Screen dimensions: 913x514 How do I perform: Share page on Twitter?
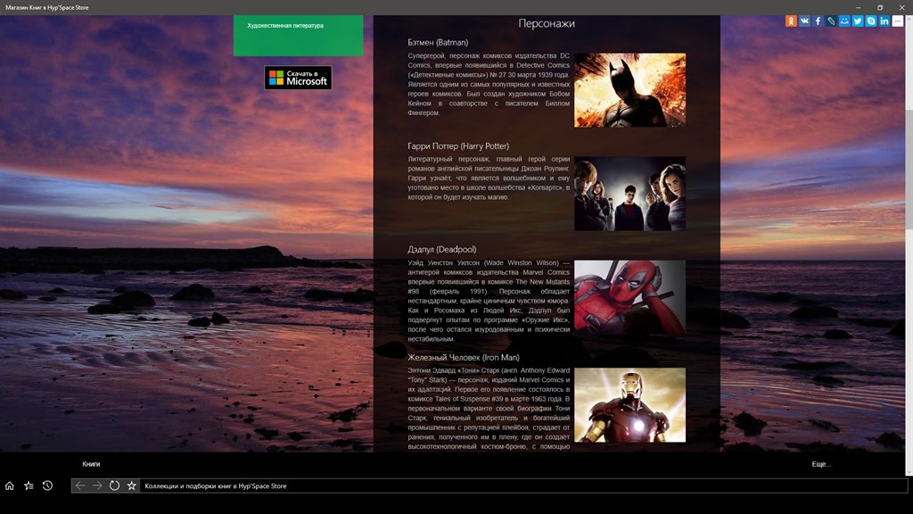[x=858, y=21]
